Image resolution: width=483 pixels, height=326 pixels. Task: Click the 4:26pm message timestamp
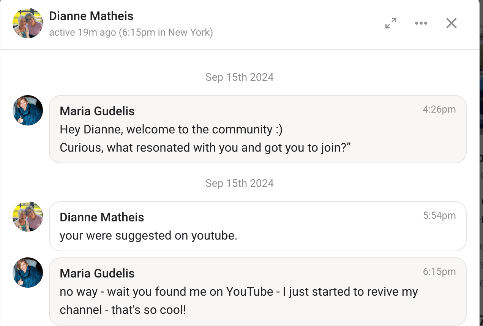pos(439,110)
